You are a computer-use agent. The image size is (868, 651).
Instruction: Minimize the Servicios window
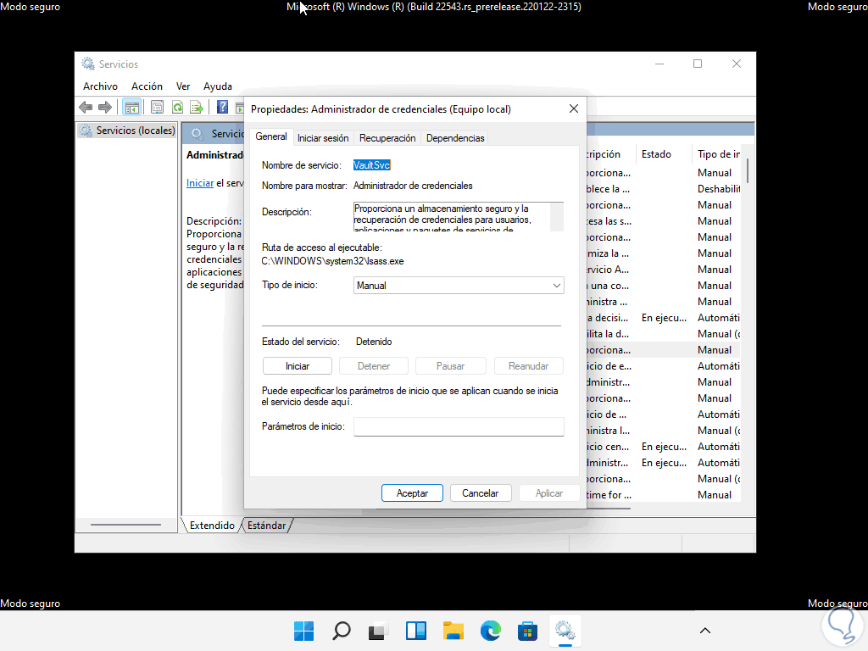pyautogui.click(x=659, y=64)
